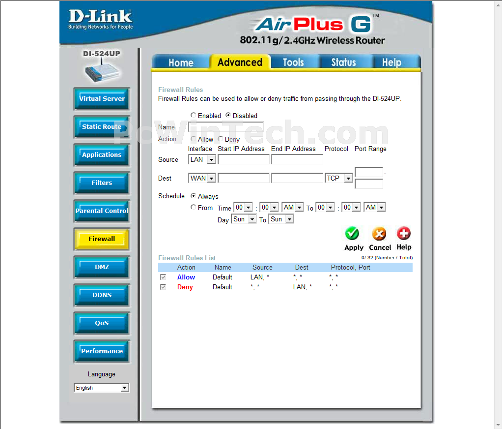Open the DMZ page
Image resolution: width=502 pixels, height=429 pixels.
pyautogui.click(x=102, y=267)
